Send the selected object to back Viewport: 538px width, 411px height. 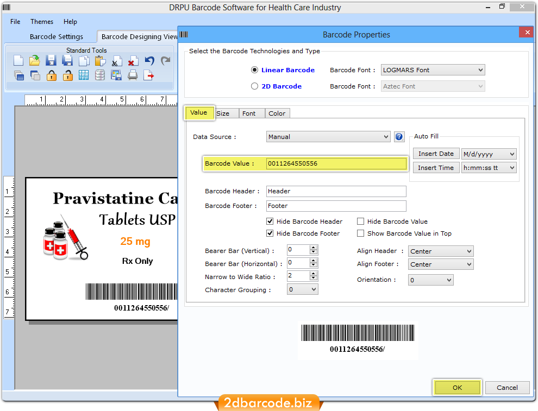point(35,75)
